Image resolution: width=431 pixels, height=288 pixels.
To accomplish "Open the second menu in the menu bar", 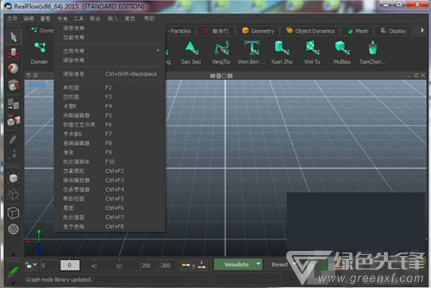I will coord(29,18).
